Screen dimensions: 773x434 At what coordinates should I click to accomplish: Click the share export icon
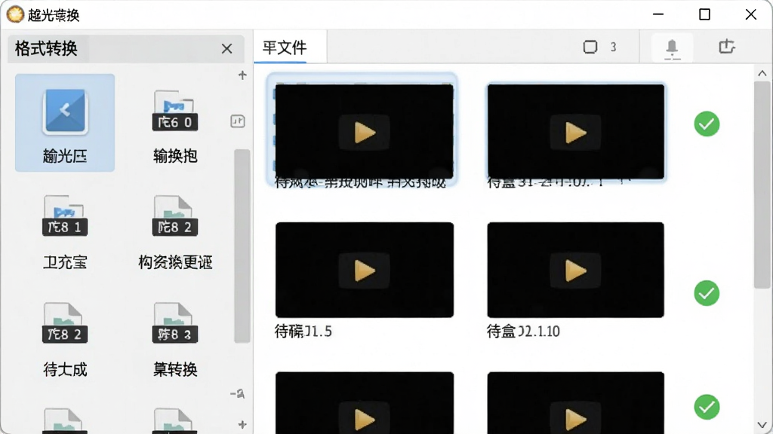(726, 47)
